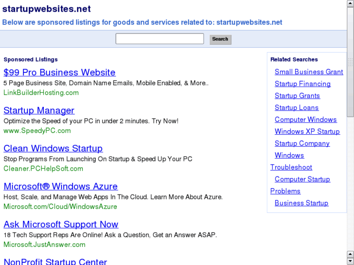Open the Business Startup related search
Screen dimensions: 354x265
pos(301,203)
